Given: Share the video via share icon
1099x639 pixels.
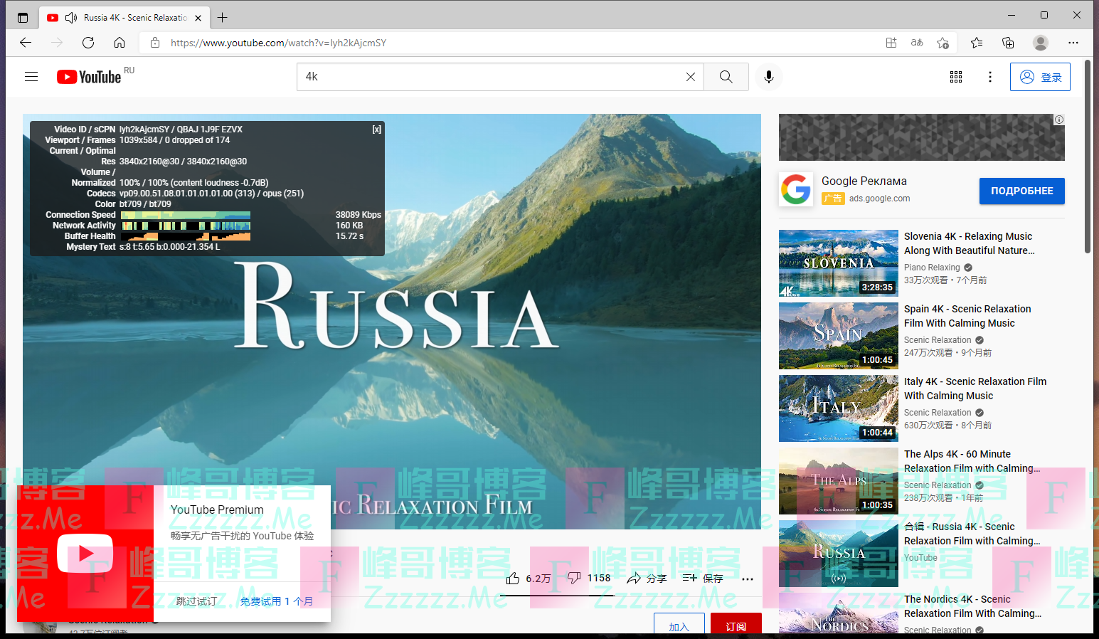Looking at the screenshot, I should coord(646,579).
